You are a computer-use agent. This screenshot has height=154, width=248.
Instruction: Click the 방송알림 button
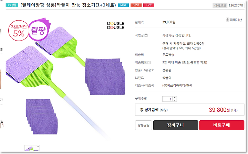pyautogui.click(x=143, y=125)
